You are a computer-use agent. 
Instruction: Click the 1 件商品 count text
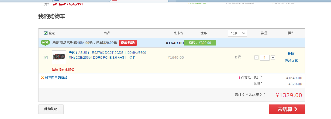coord(244,78)
